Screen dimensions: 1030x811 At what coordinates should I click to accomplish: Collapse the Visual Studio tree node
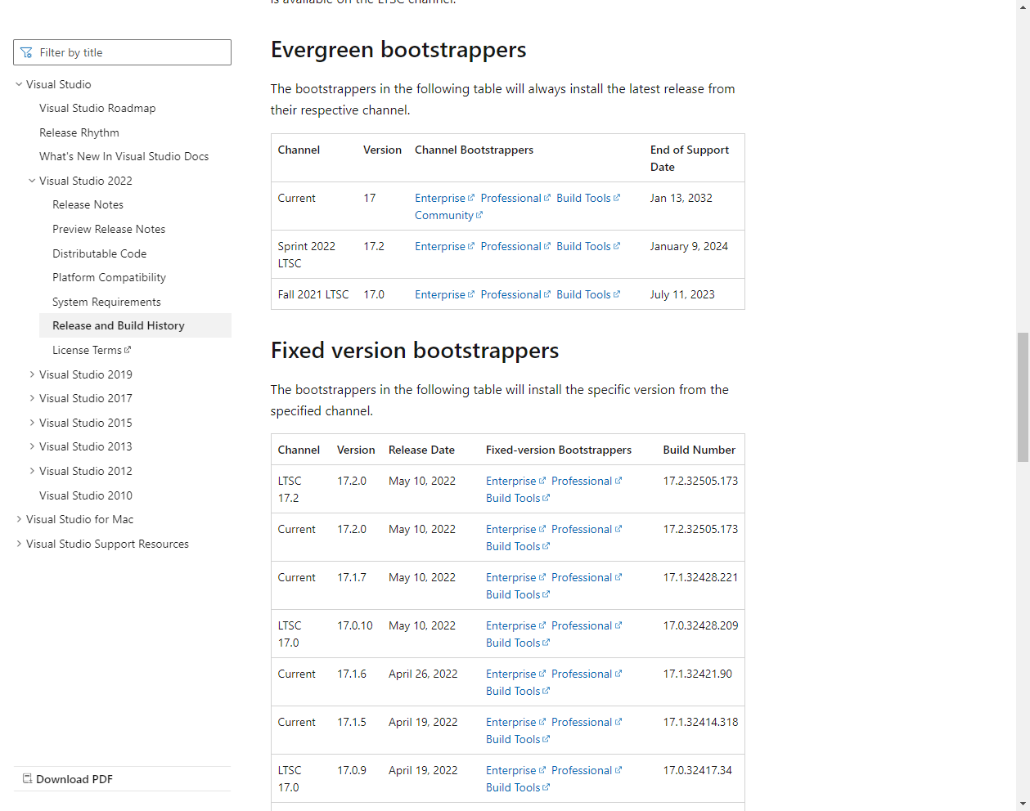[x=19, y=84]
